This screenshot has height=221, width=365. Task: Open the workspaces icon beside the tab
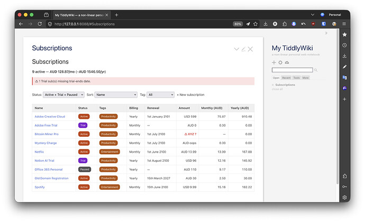[47, 15]
